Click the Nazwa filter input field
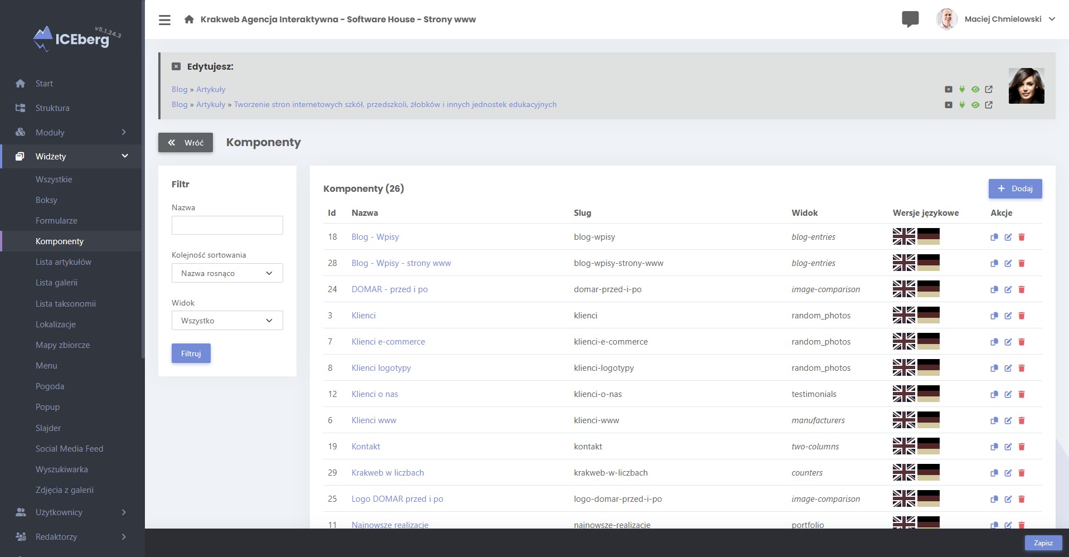 pyautogui.click(x=227, y=225)
